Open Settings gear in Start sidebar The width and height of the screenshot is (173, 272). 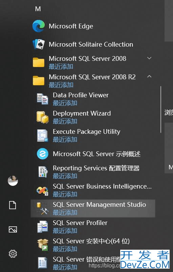(x=13, y=254)
